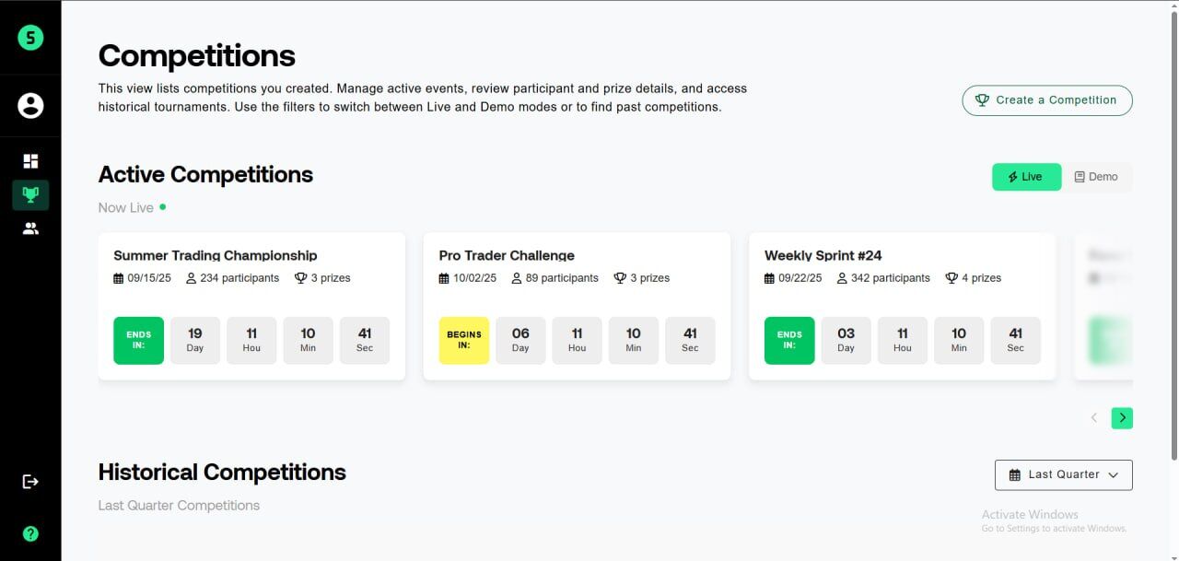Open the help question mark icon
The width and height of the screenshot is (1179, 561).
point(30,533)
